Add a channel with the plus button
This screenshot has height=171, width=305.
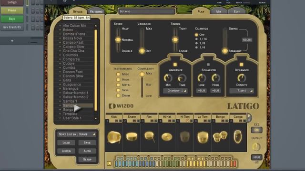[x=12, y=41]
